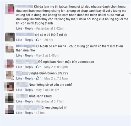Like the 'Đề nghị bạn Noah' comment
This screenshot has height=126, width=131.
19,67
